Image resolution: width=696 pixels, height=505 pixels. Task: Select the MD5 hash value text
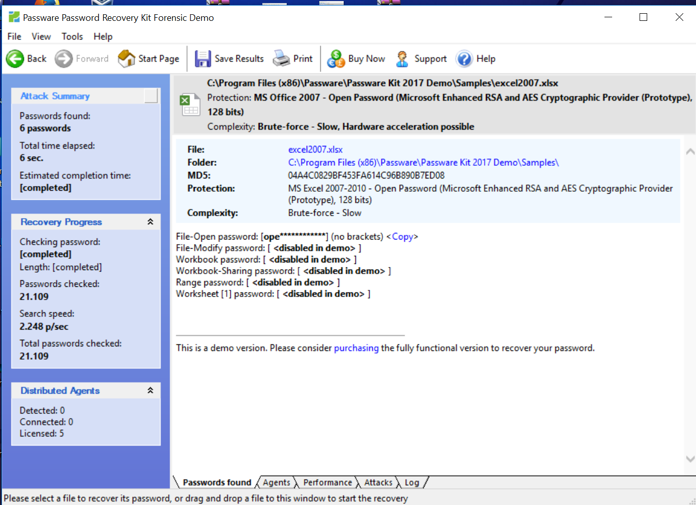coord(366,175)
